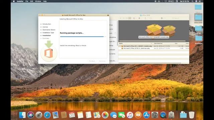Open iTunes music note icon in Dock
This screenshot has height=120, width=214.
click(130, 115)
